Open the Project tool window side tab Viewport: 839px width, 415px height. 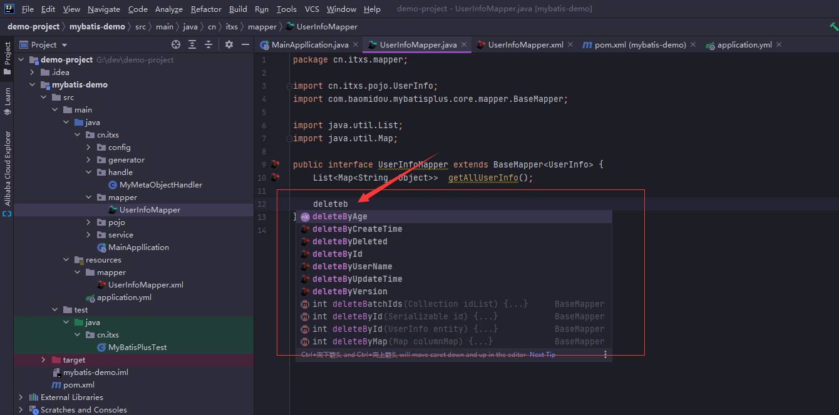7,57
